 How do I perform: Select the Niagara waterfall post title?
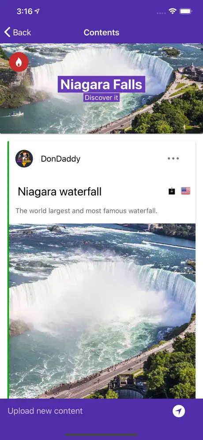(x=60, y=192)
